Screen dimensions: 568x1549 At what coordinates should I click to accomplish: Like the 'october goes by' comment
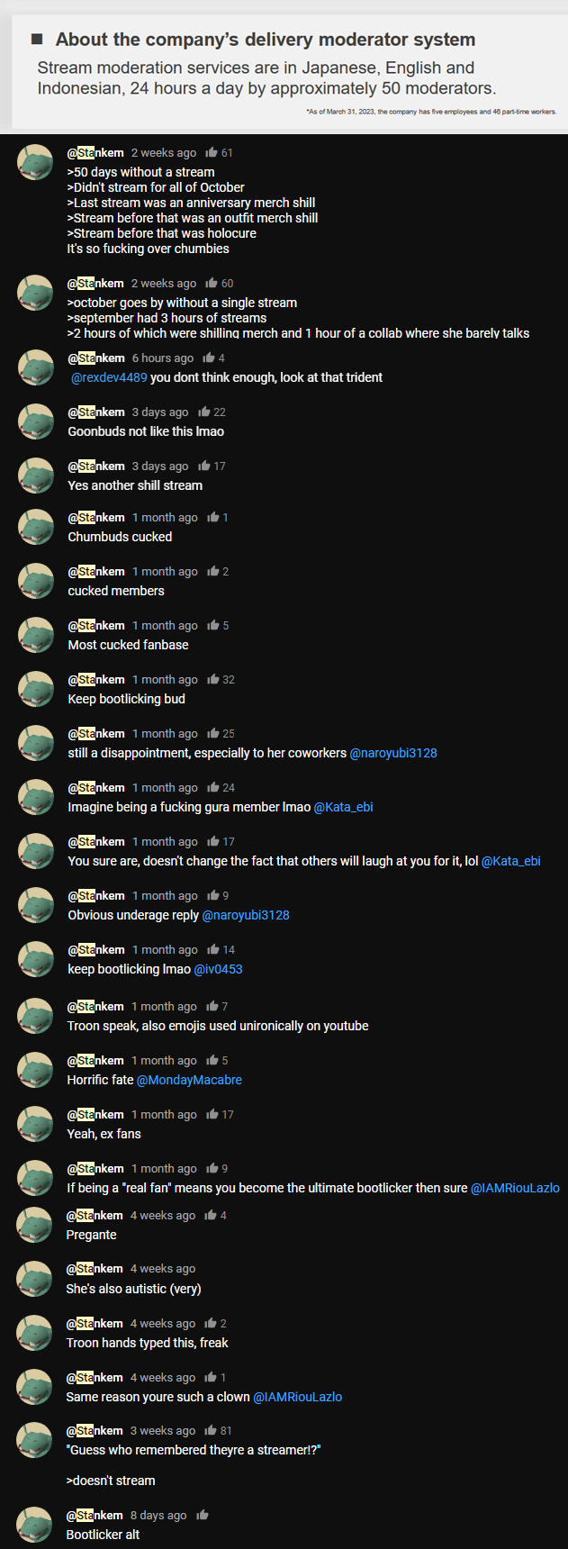tap(212, 284)
